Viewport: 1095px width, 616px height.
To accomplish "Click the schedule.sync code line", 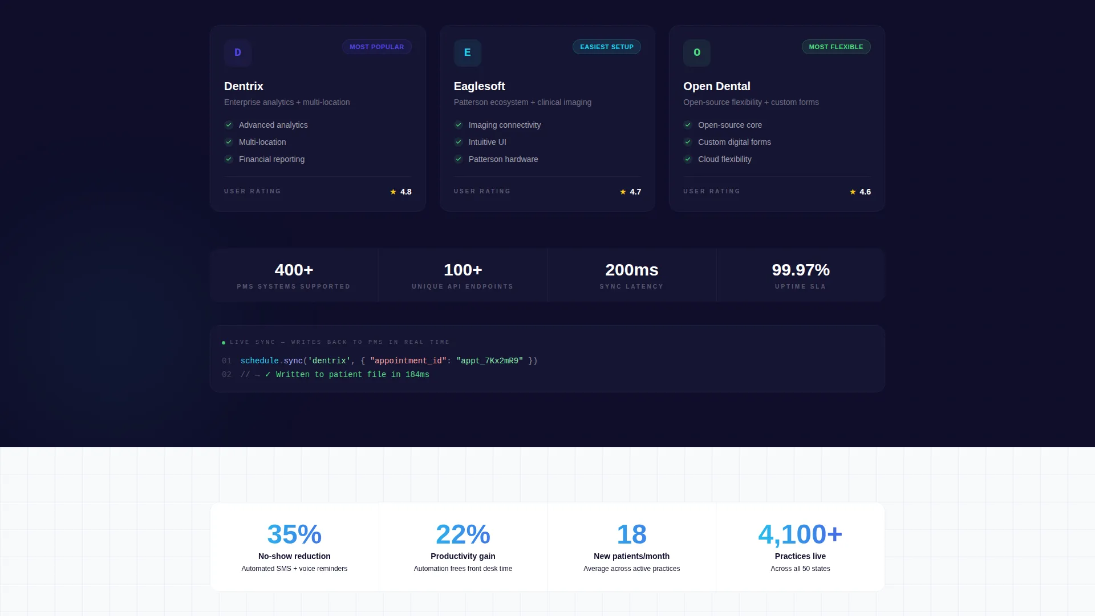I will pos(389,361).
